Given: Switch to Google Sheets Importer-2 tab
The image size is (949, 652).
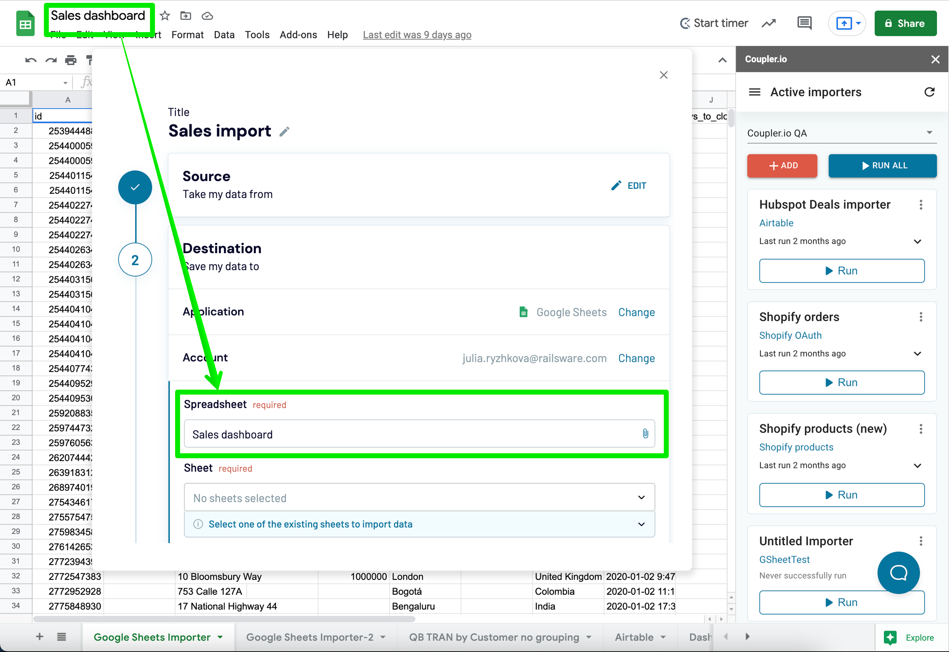Looking at the screenshot, I should click(310, 637).
